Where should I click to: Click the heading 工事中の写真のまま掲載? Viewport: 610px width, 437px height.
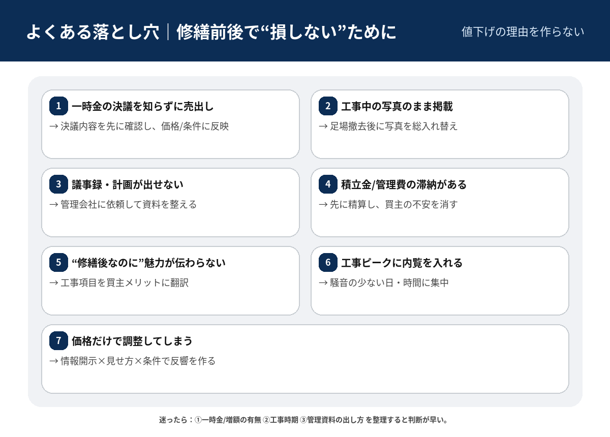click(397, 107)
